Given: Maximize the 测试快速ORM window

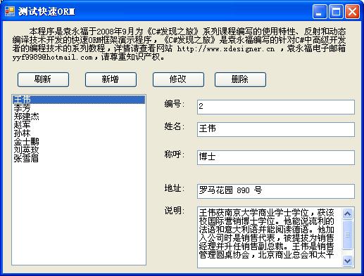Looking at the screenshot, I should pyautogui.click(x=336, y=11).
